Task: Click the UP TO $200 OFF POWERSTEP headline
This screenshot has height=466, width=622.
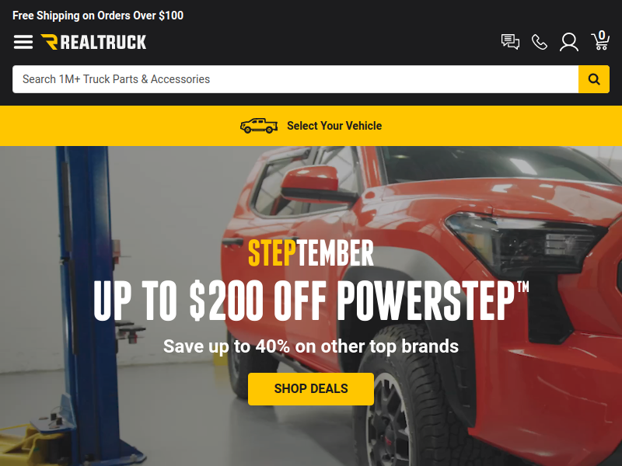Action: coord(311,301)
